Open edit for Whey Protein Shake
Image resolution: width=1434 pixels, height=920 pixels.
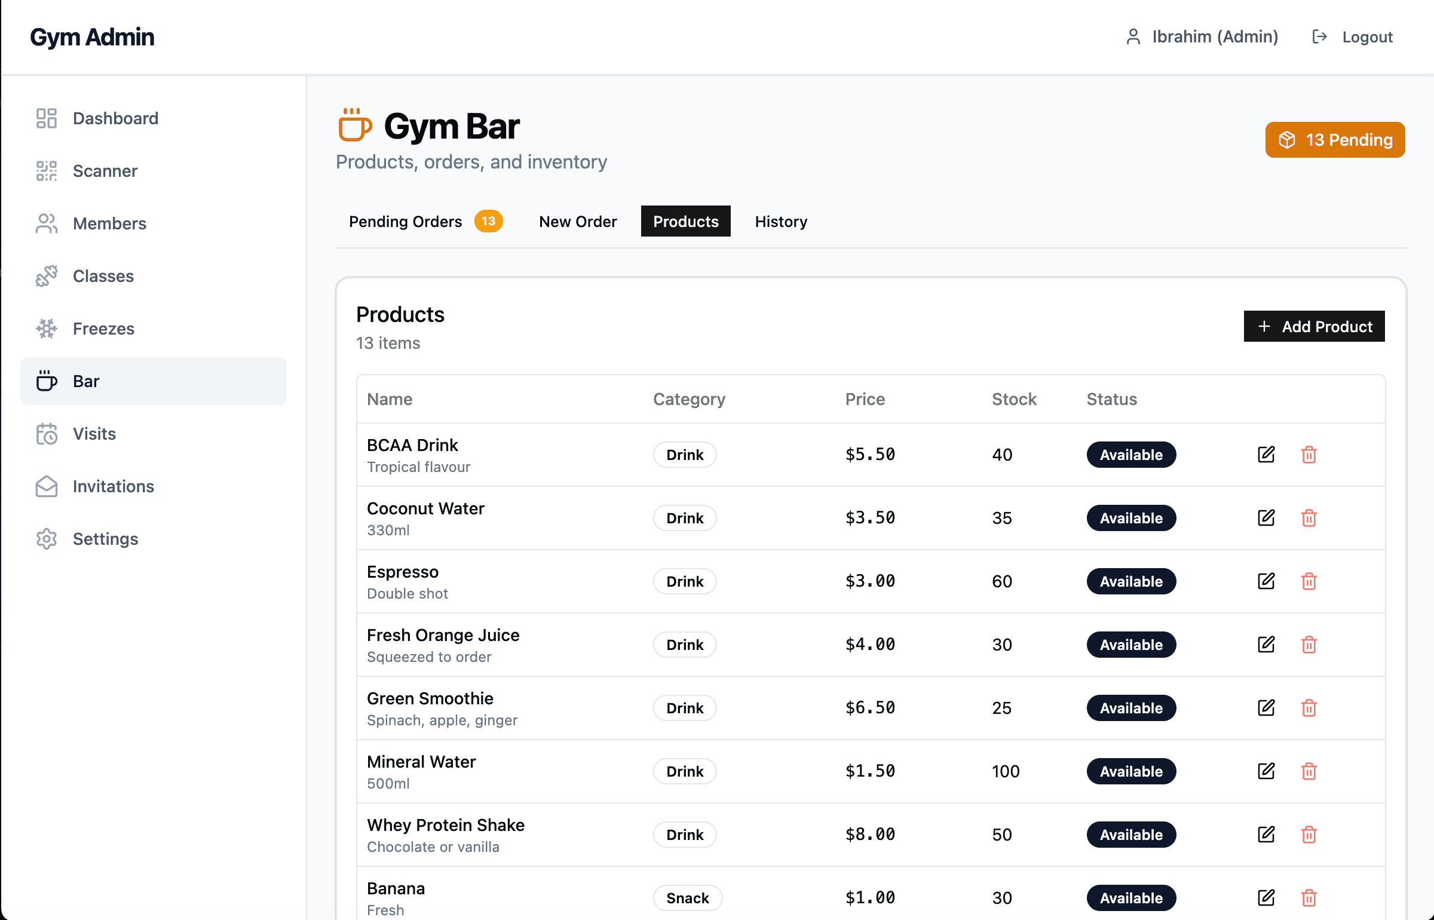1266,835
